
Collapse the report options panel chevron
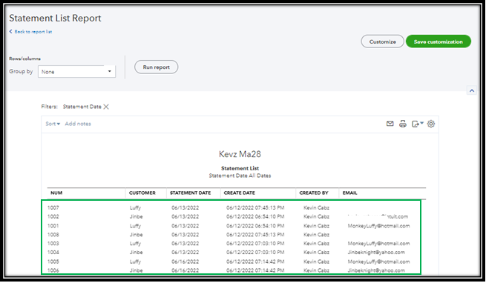[472, 90]
